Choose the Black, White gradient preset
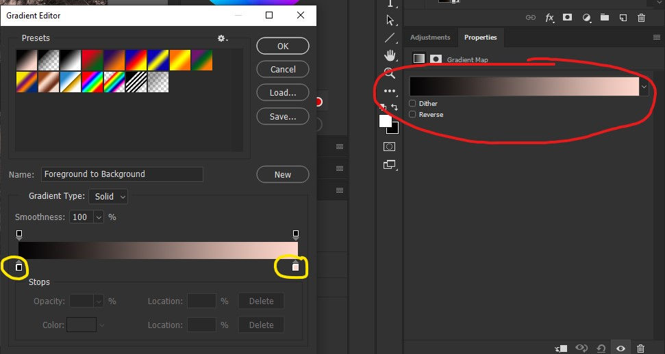 pyautogui.click(x=71, y=60)
